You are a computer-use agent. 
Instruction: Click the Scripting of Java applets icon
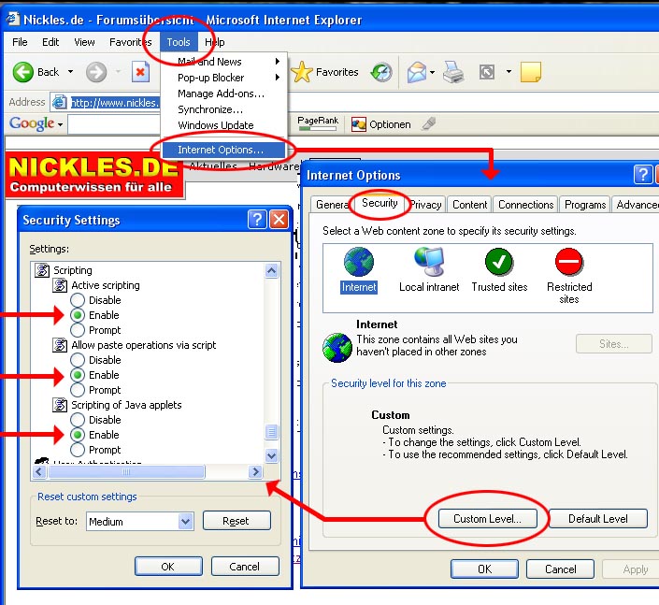click(x=60, y=405)
